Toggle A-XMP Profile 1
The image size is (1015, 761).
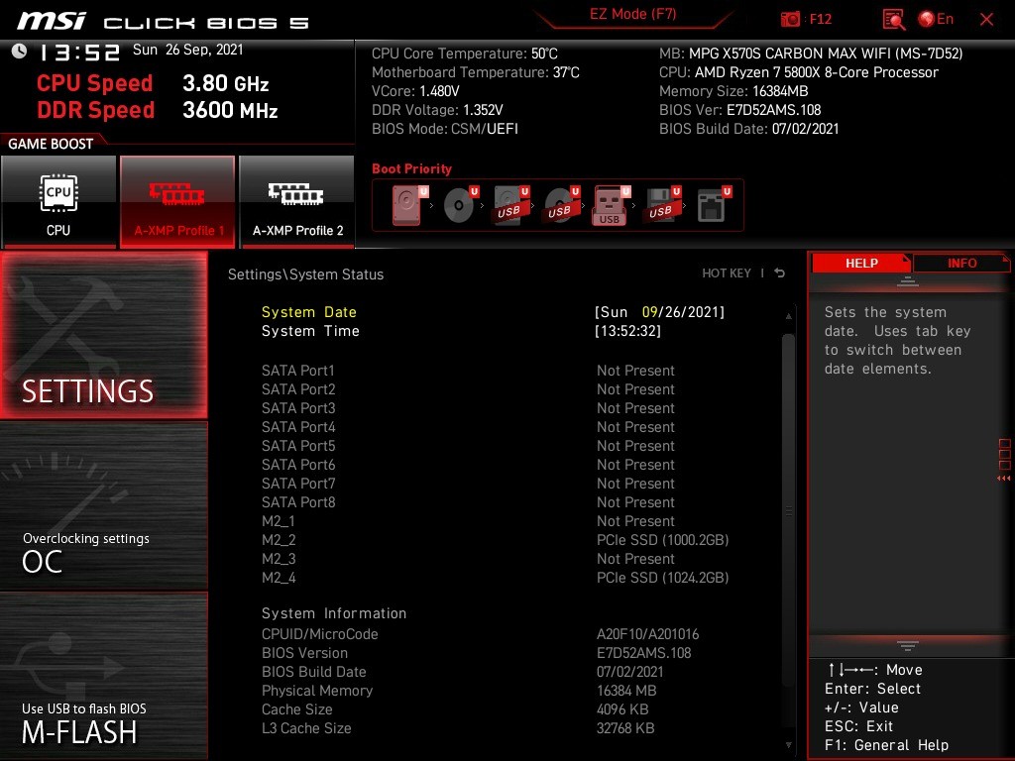pyautogui.click(x=178, y=202)
